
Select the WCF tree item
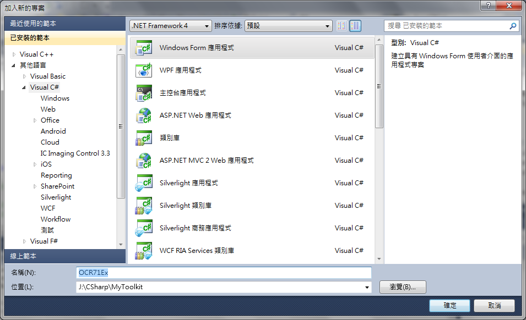pyautogui.click(x=48, y=208)
